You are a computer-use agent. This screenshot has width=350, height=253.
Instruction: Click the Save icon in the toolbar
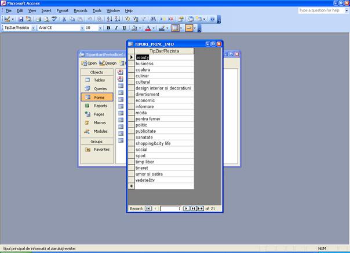coord(20,19)
